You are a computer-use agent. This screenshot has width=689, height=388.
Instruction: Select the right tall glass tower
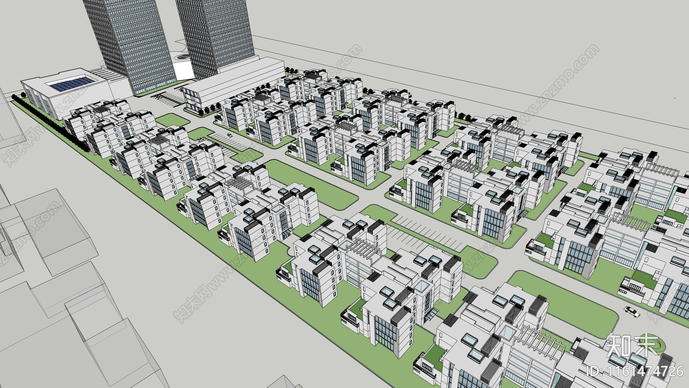(x=216, y=37)
